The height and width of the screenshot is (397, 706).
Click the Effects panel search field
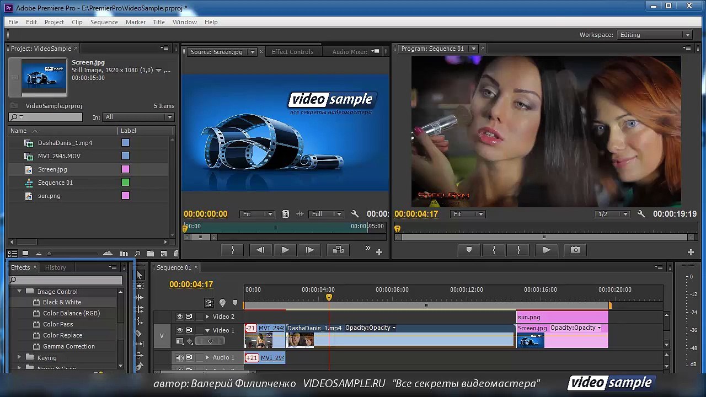tap(66, 280)
